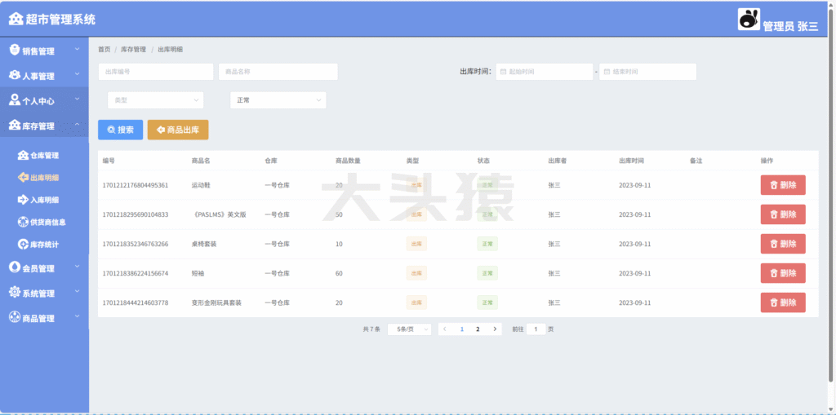Click the 商品数量 column header

coord(348,161)
